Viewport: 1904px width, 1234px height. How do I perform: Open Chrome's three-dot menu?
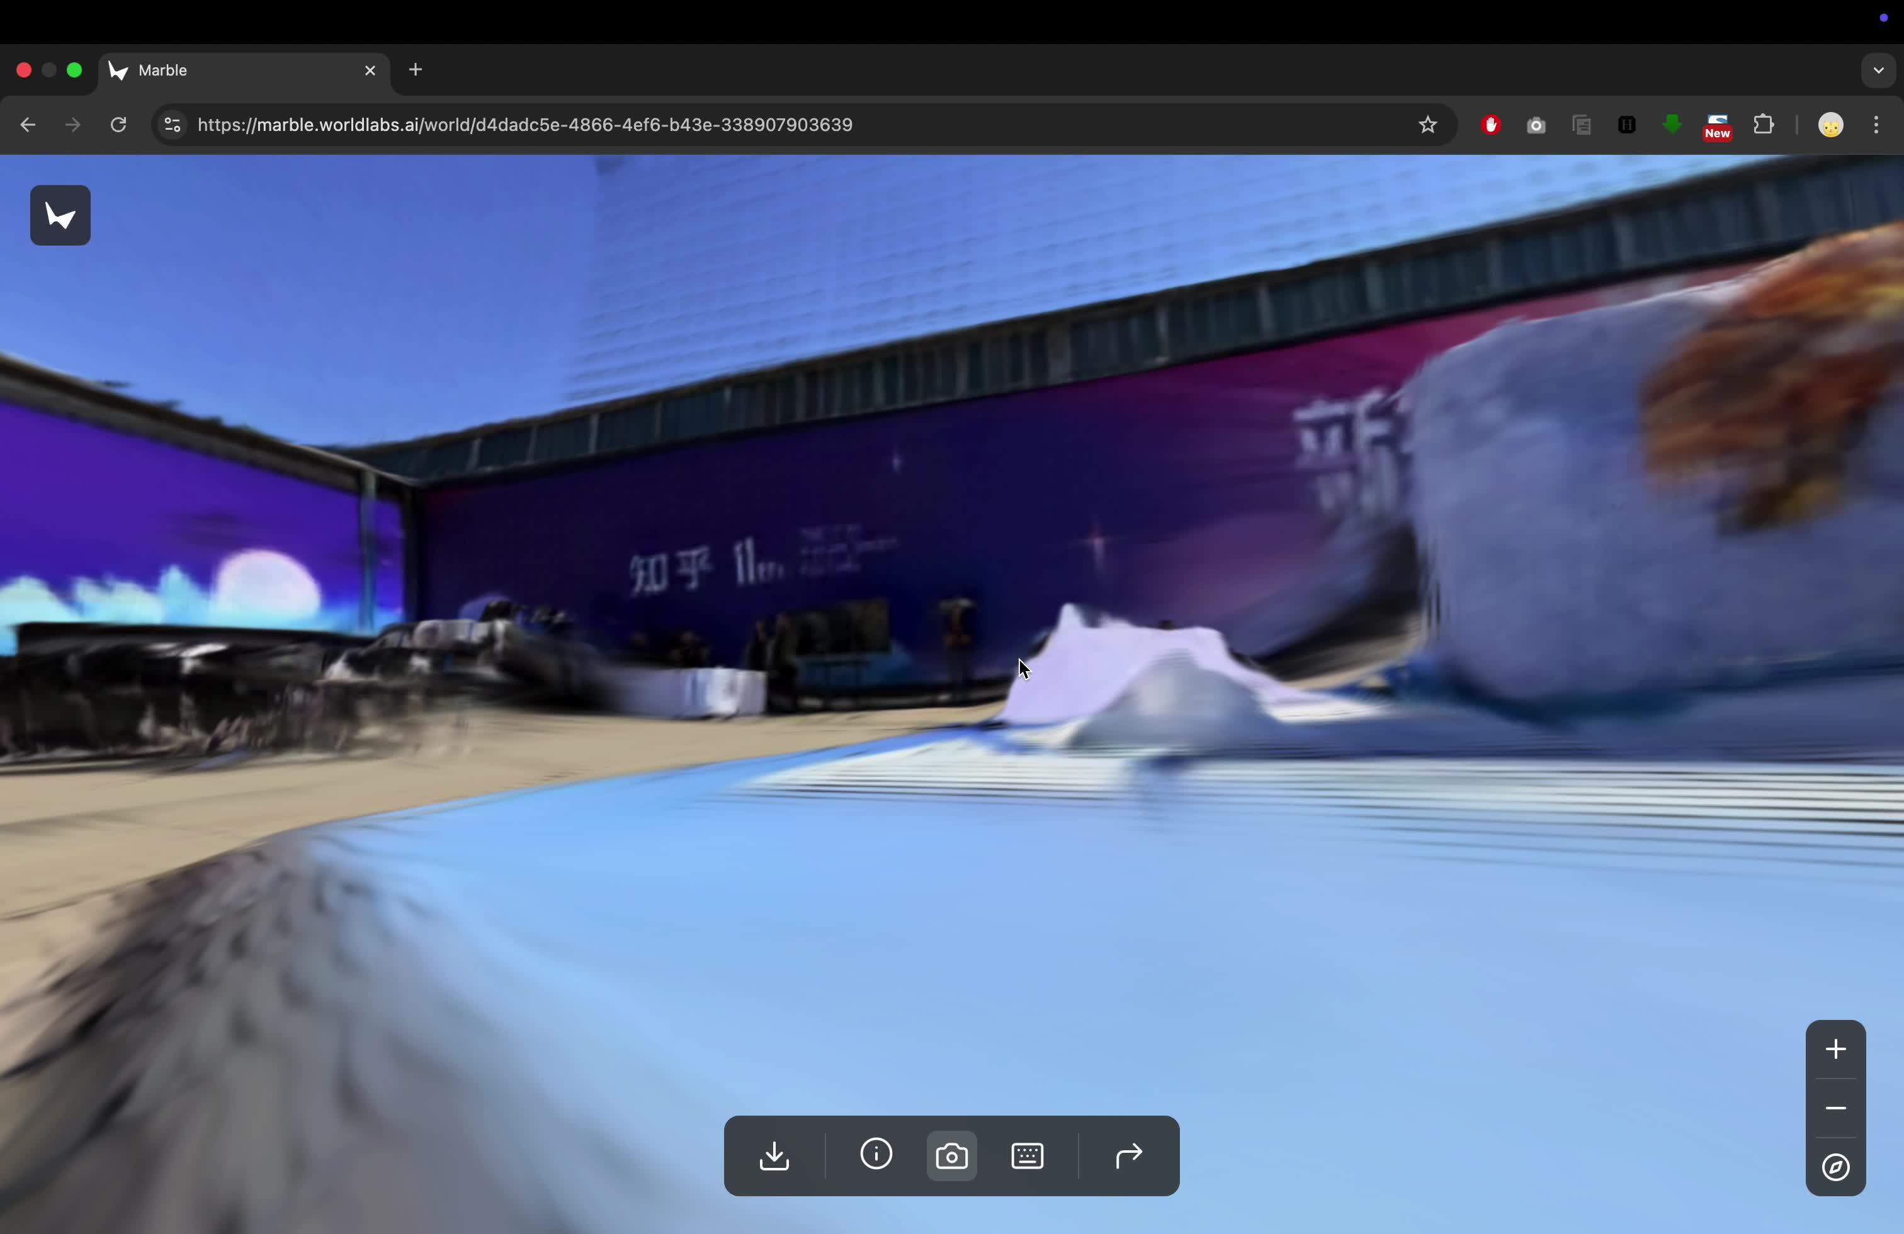(1876, 125)
